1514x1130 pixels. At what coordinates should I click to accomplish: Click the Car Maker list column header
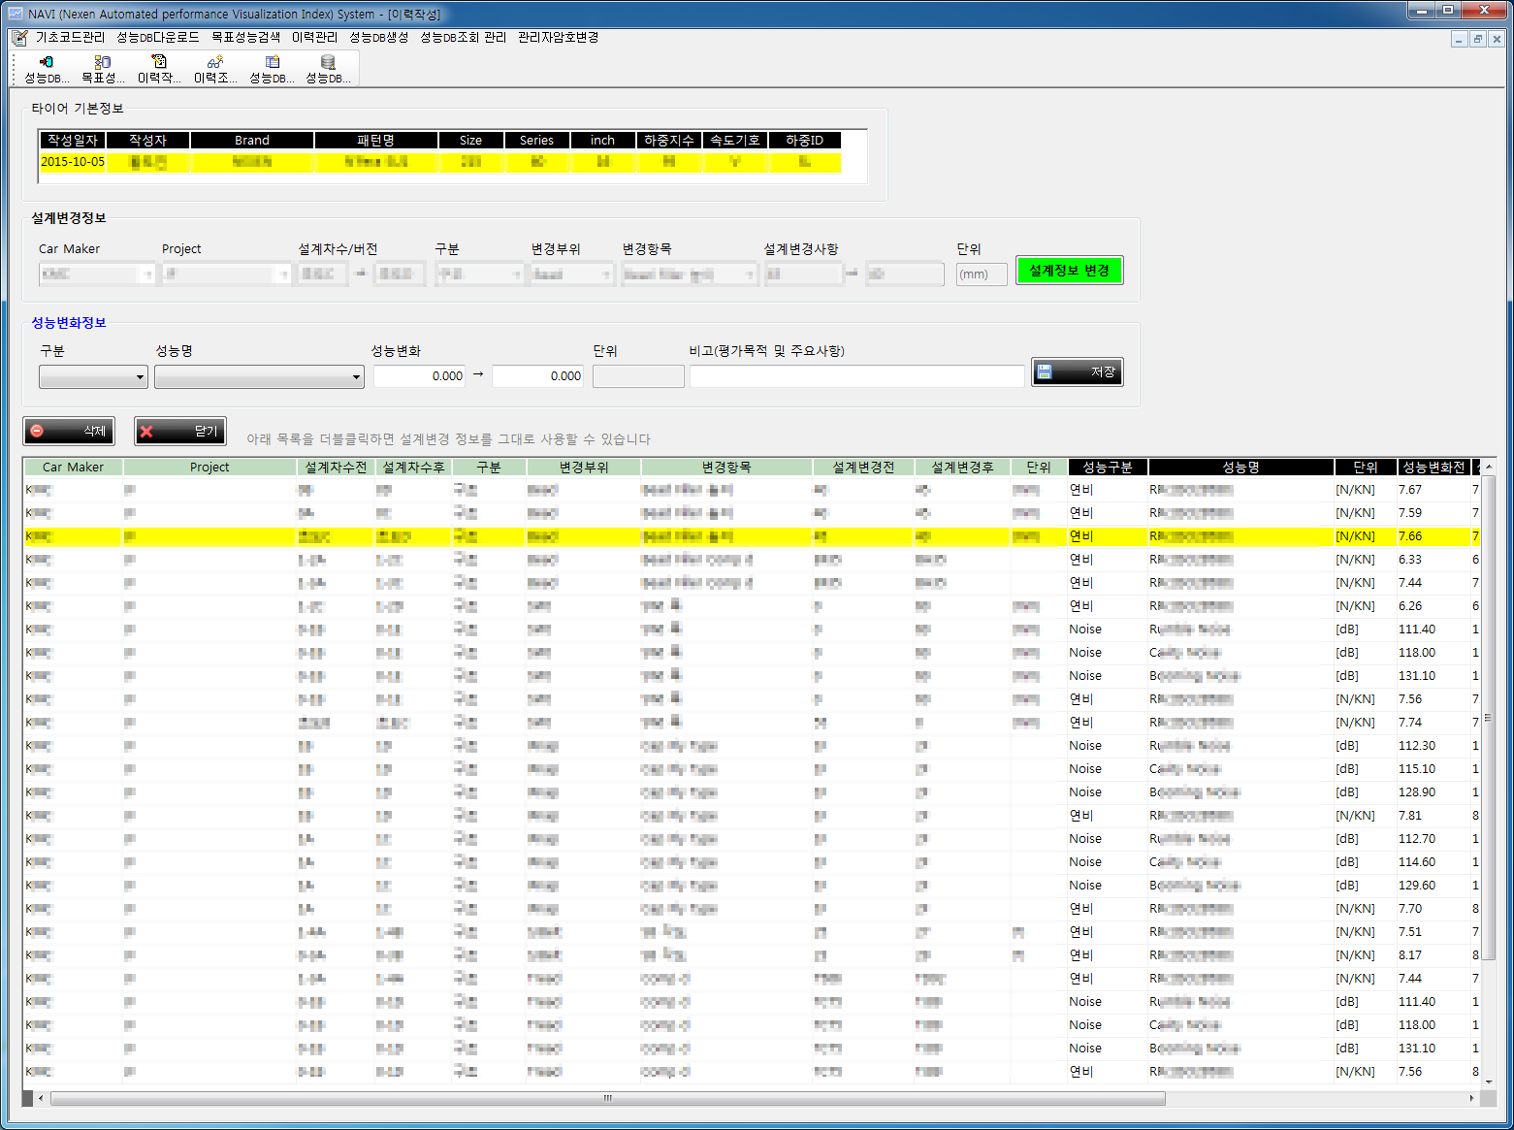pos(73,468)
